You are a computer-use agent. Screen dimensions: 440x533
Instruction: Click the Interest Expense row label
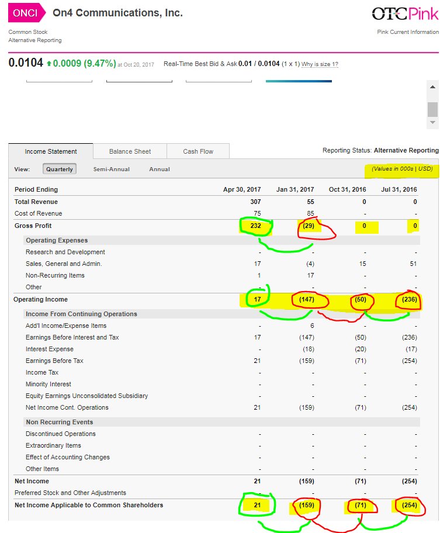coord(49,349)
